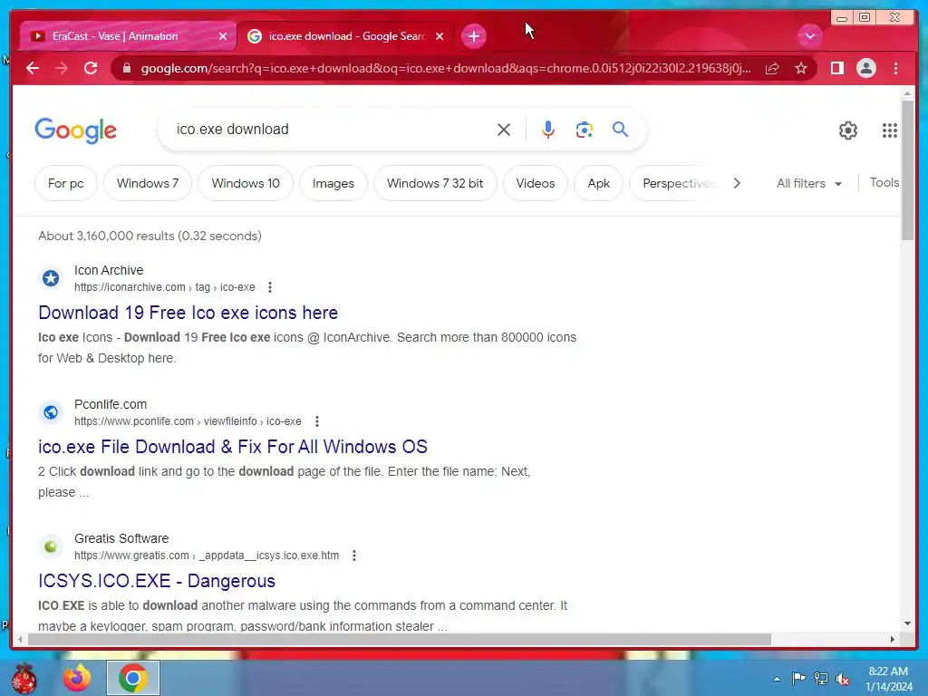Go back to the previous page
The width and height of the screenshot is (928, 696).
click(x=33, y=68)
